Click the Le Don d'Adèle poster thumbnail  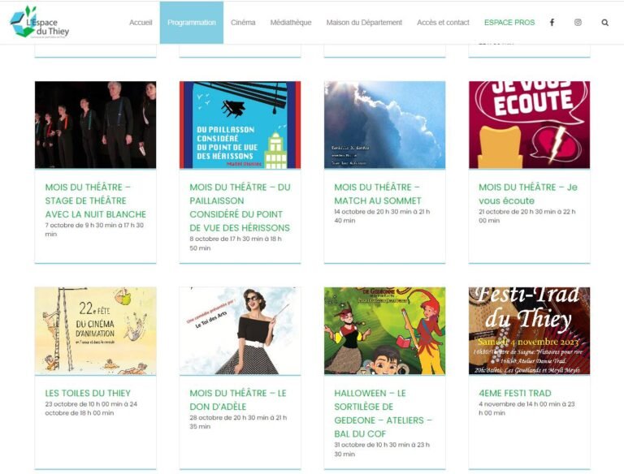[x=240, y=331]
